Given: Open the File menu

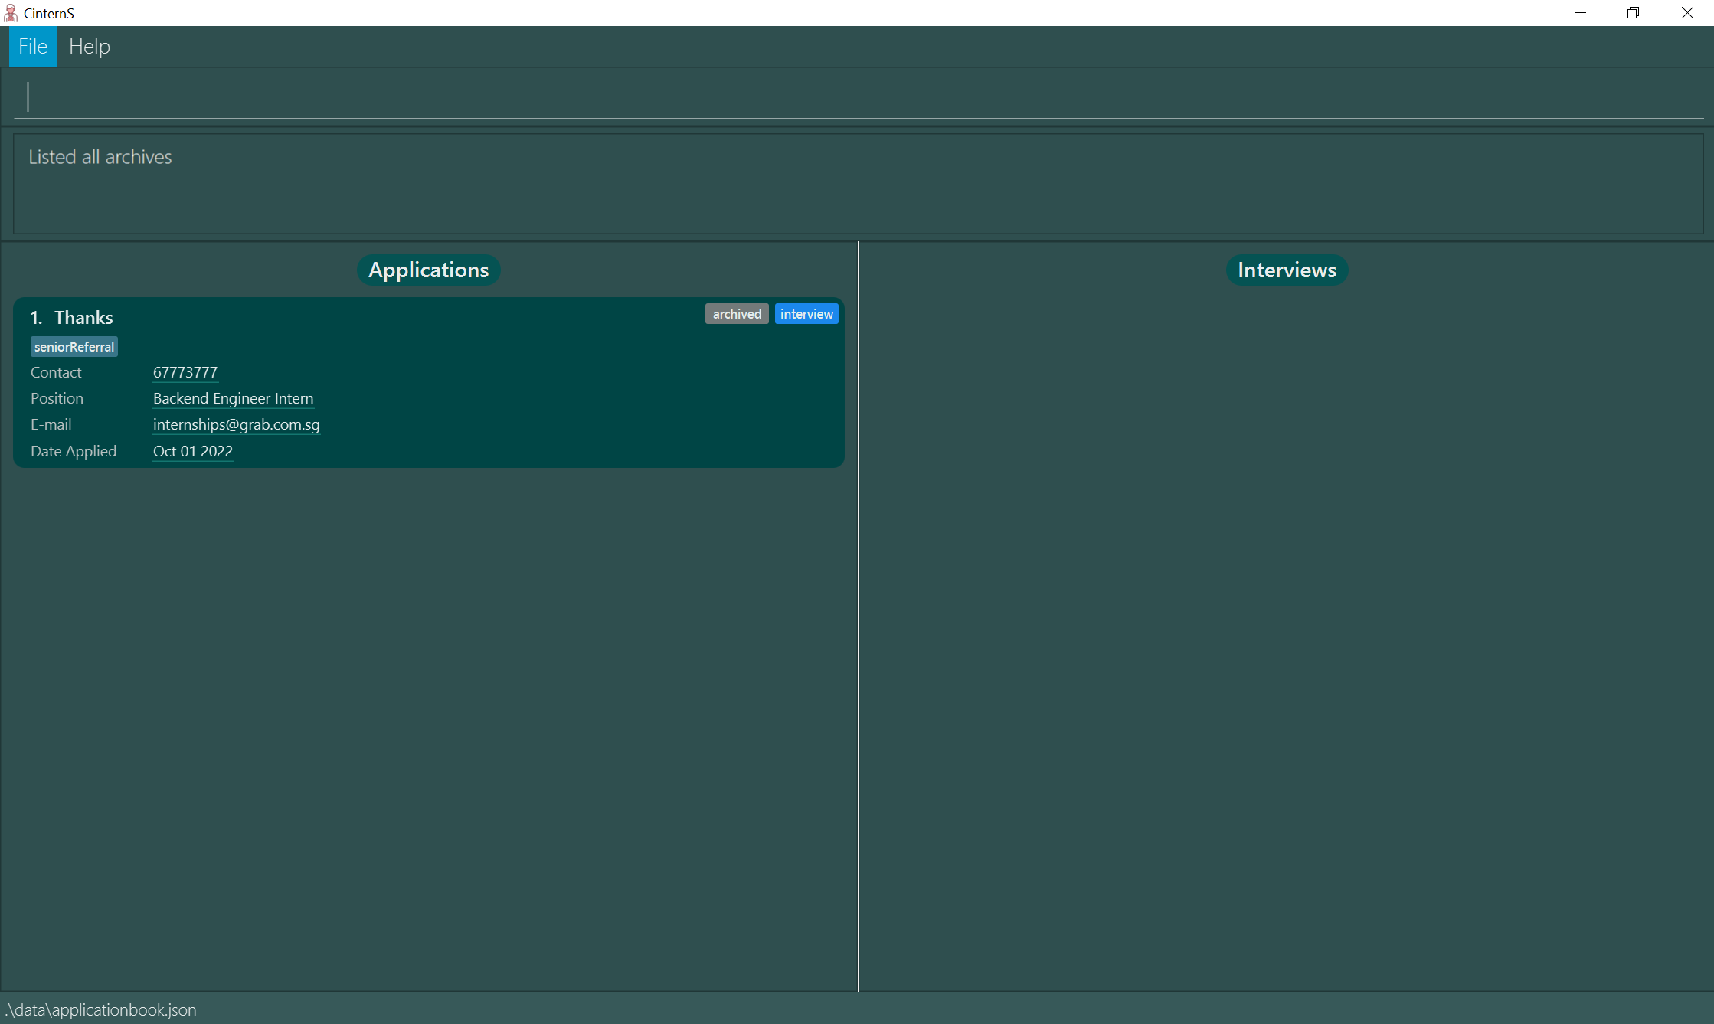Looking at the screenshot, I should click(x=33, y=47).
